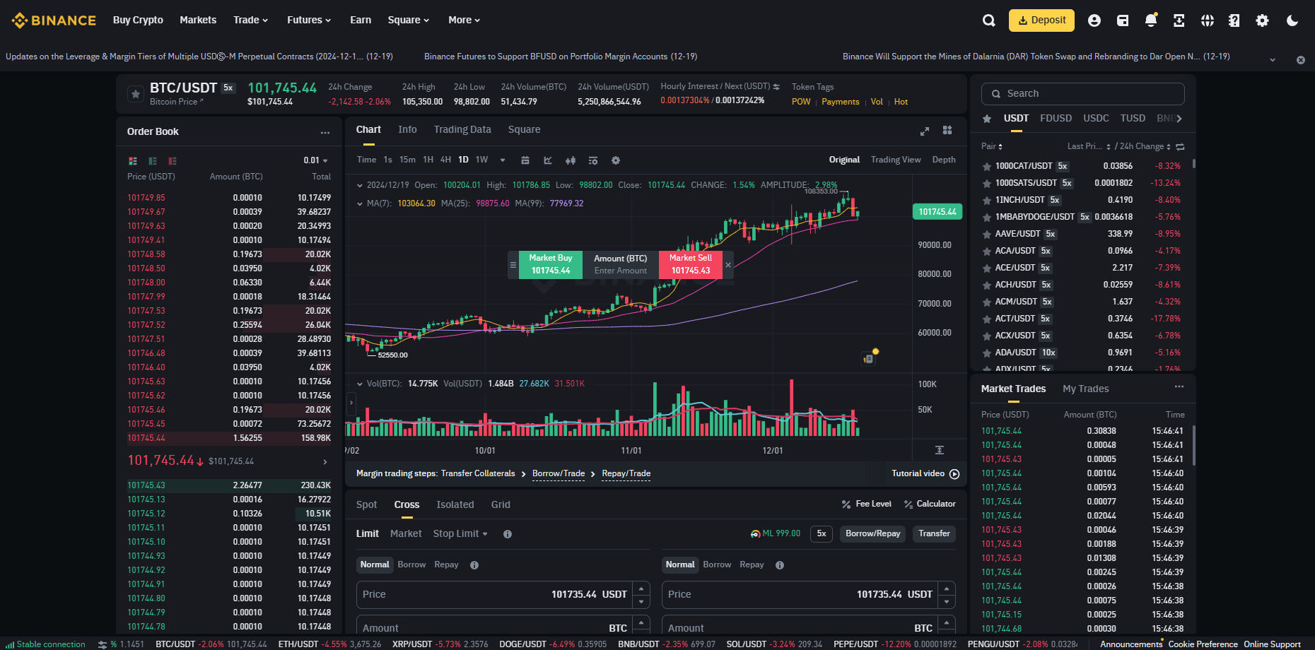Go to the Earn page

pos(361,20)
